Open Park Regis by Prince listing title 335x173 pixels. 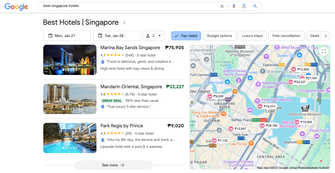click(122, 126)
